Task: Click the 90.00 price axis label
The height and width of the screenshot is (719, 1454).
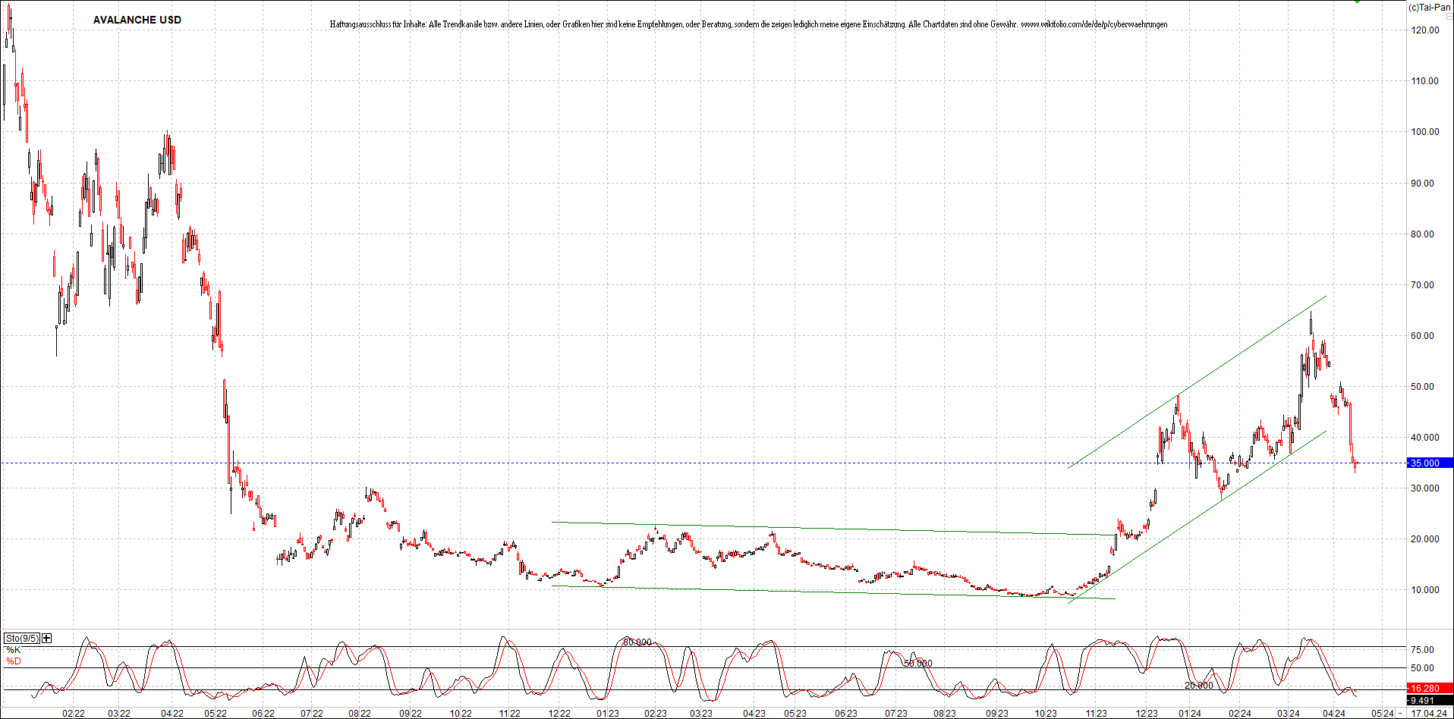Action: 1422,184
